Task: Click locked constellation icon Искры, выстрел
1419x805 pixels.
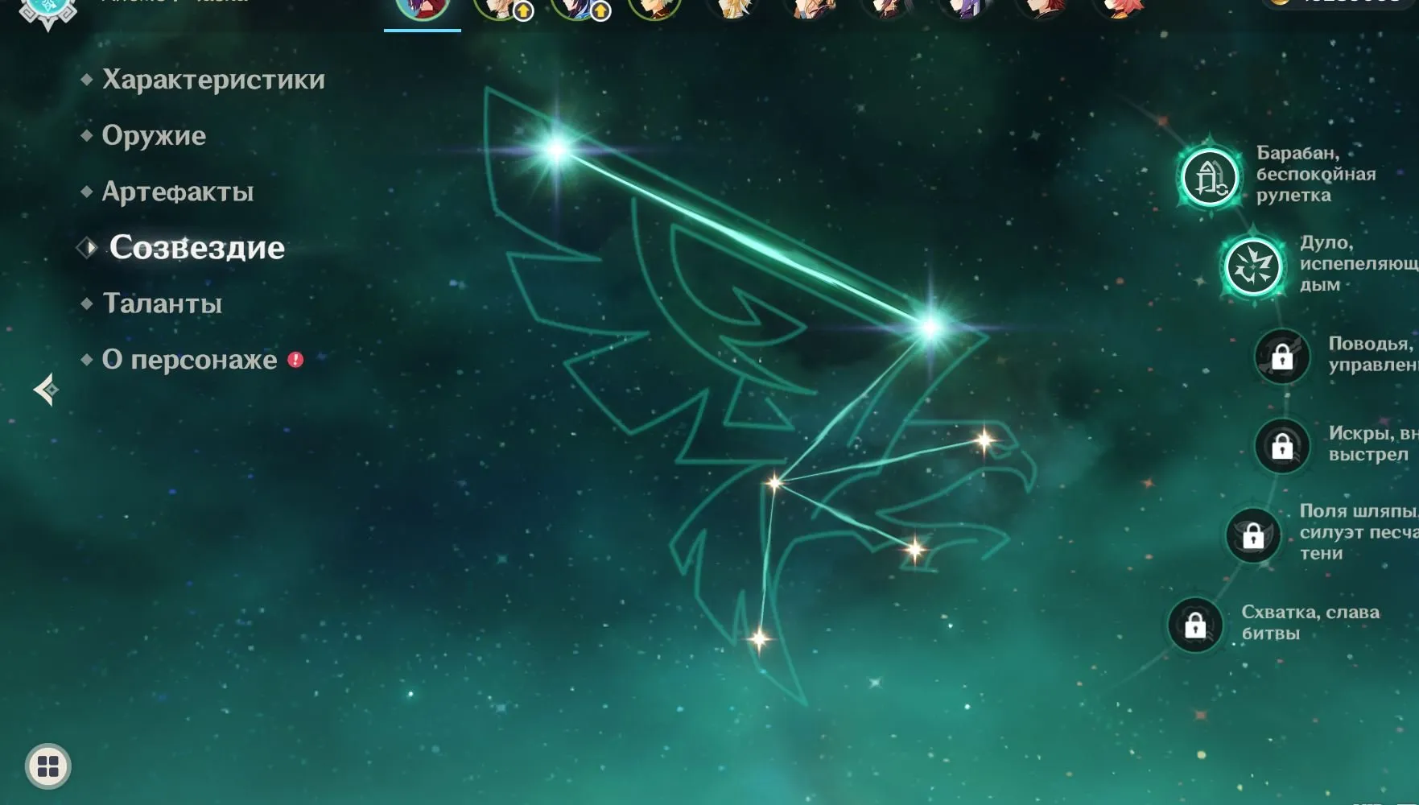Action: point(1281,445)
